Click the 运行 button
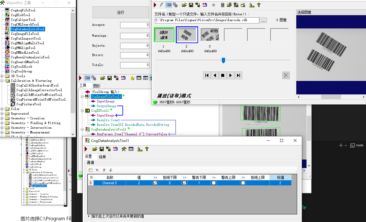Viewport: 366px width, 222px height. tap(120, 12)
